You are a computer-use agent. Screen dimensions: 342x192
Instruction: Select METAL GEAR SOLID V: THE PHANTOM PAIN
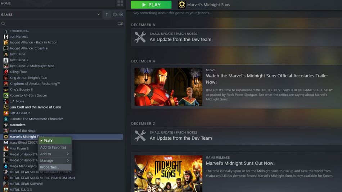point(42,178)
